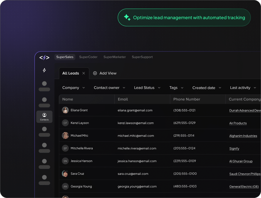
Task: Click email jessica.hanson@email.com
Action: 137,161
